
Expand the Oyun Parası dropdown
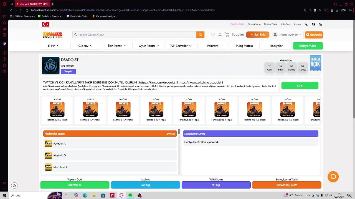pyautogui.click(x=149, y=46)
